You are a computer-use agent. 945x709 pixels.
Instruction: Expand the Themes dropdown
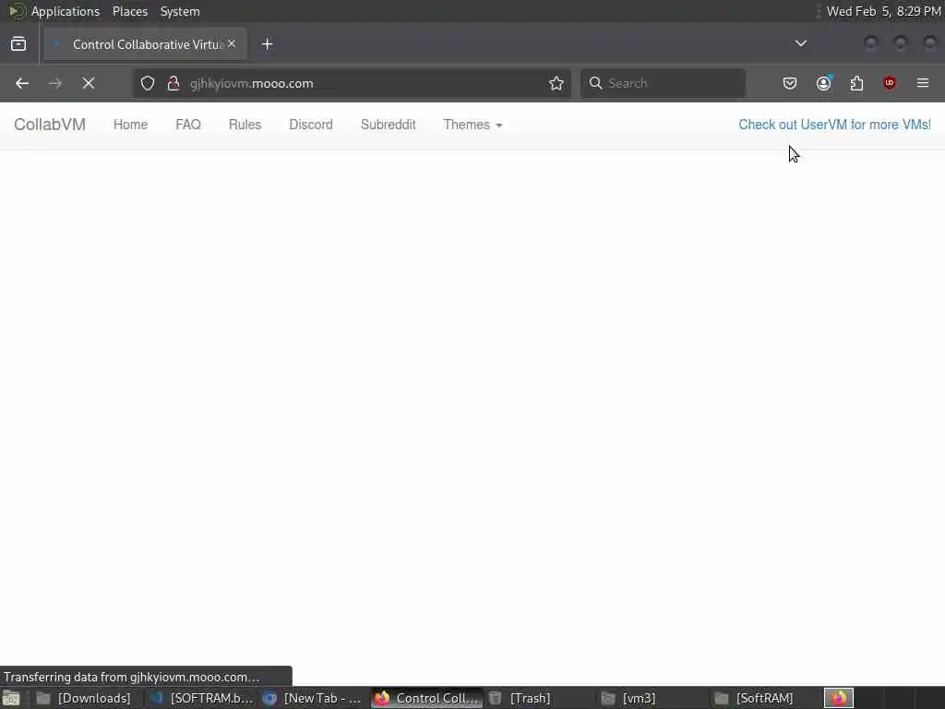472,125
